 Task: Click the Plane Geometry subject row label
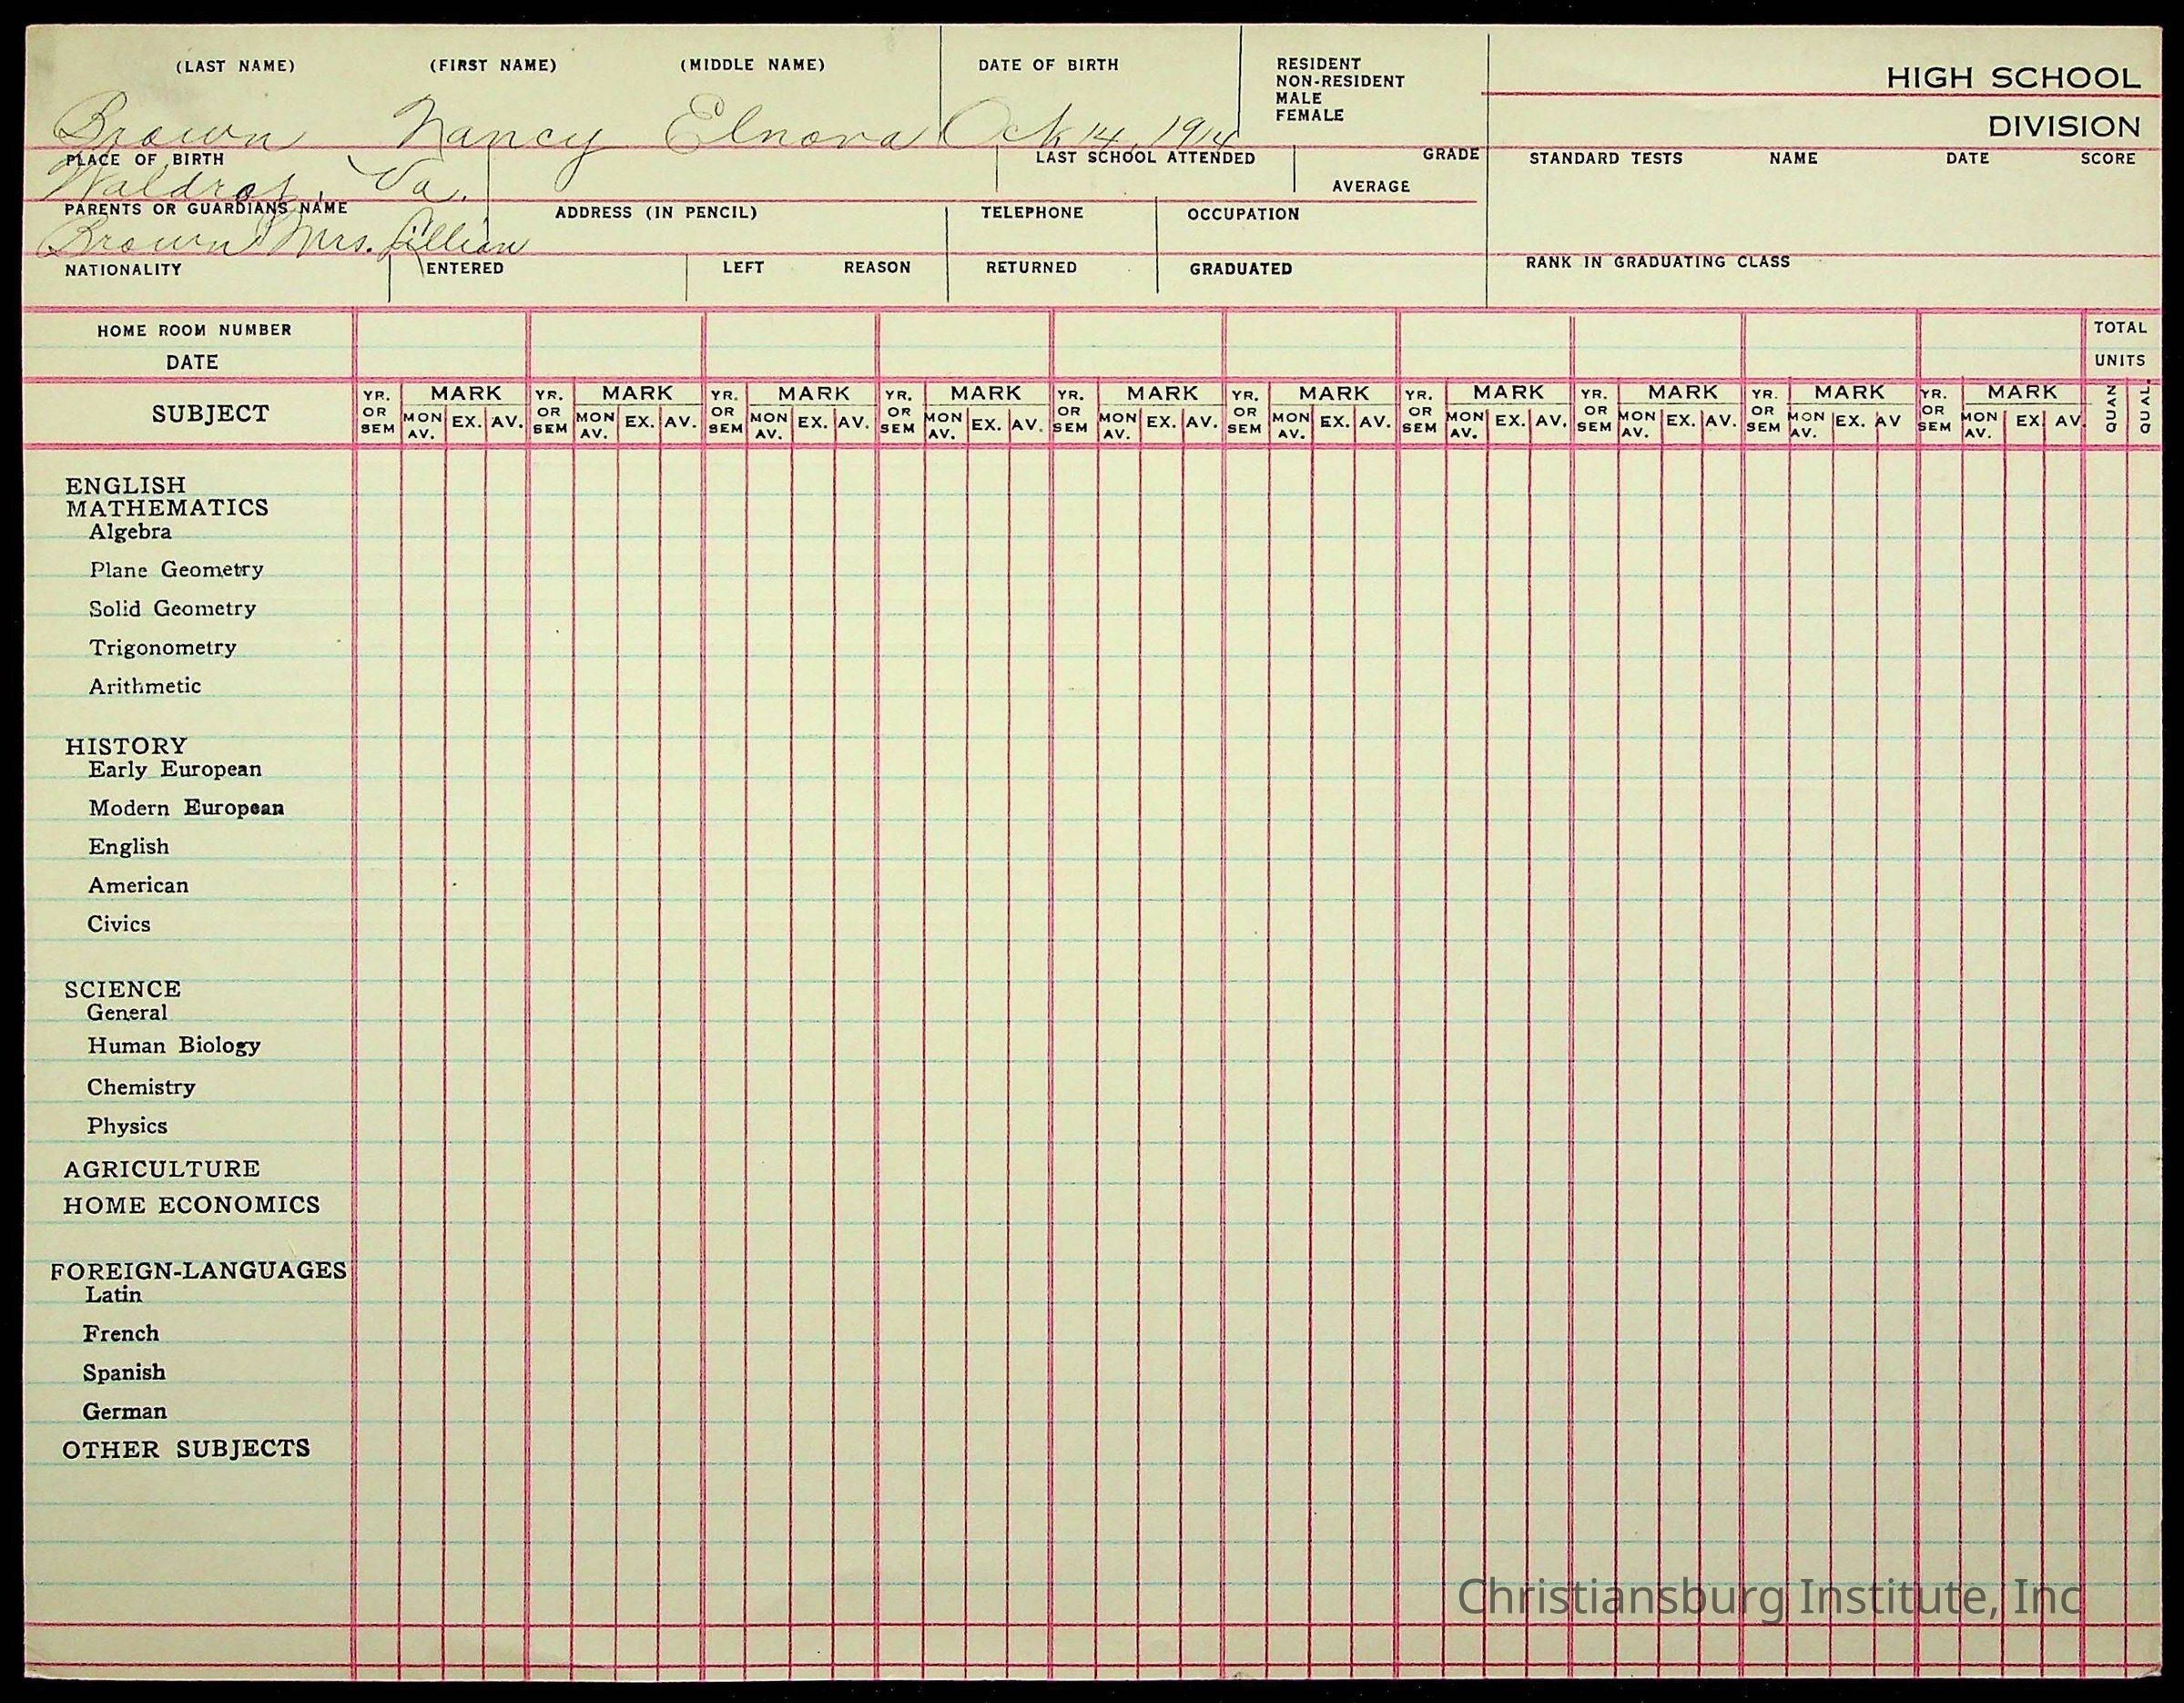176,569
